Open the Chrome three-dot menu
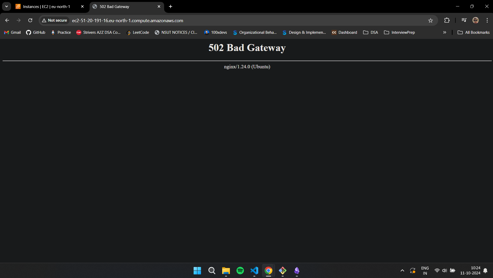This screenshot has width=493, height=278. point(487,20)
